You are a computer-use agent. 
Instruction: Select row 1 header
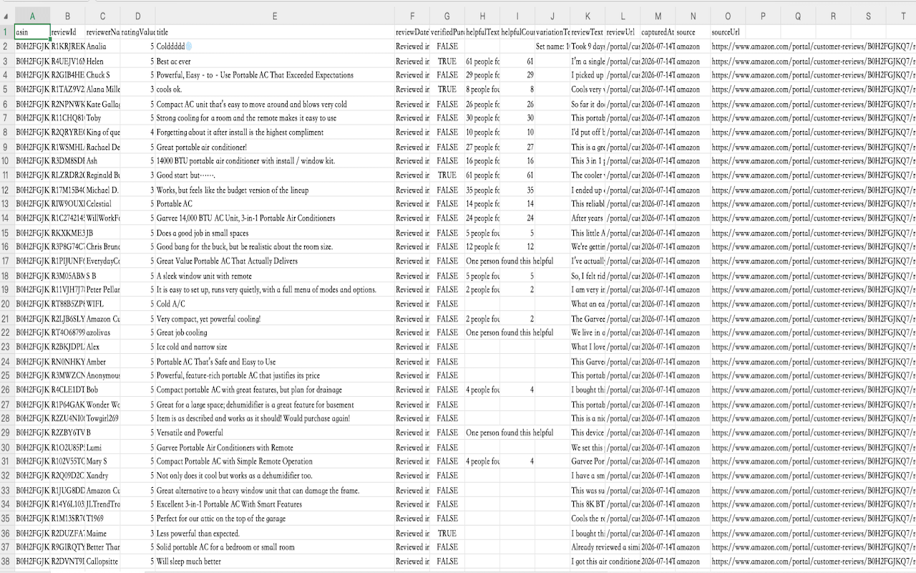click(x=6, y=32)
